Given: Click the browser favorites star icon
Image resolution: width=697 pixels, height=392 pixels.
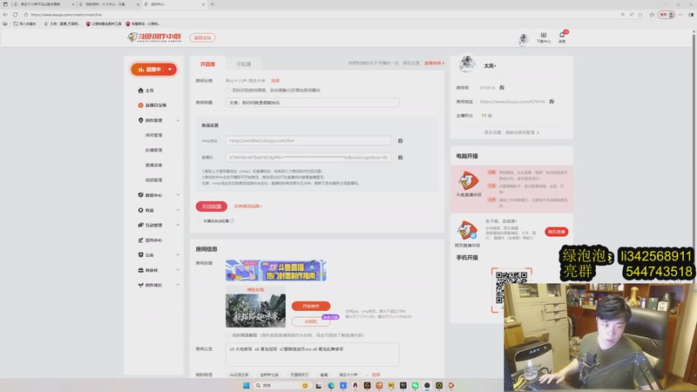Looking at the screenshot, I should [x=640, y=15].
